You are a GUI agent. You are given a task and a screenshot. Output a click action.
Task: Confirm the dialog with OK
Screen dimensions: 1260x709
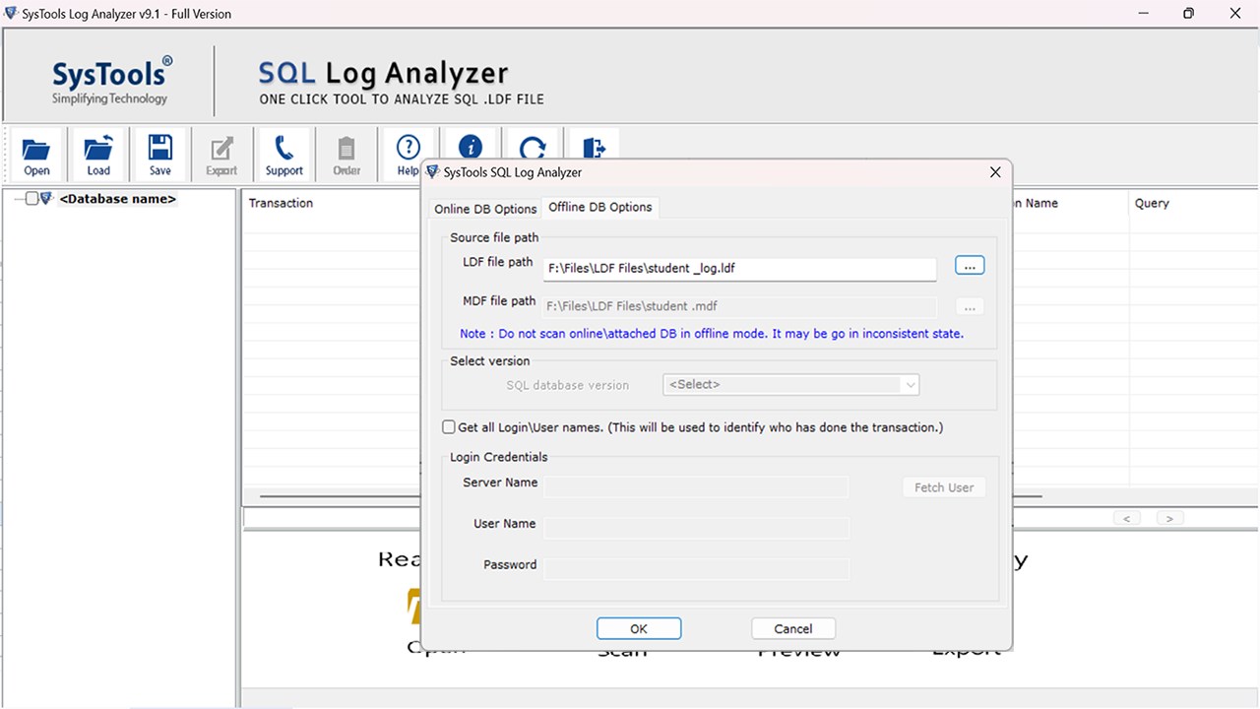(x=639, y=628)
